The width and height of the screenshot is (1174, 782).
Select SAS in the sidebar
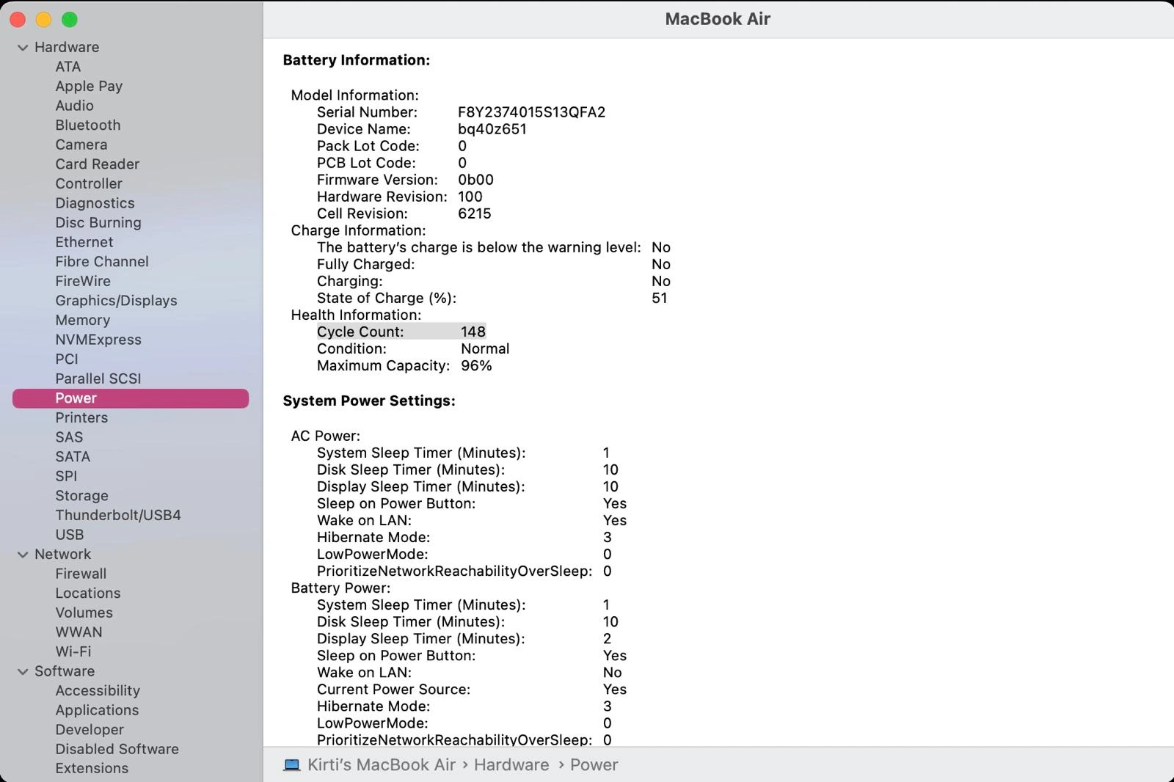click(x=69, y=437)
